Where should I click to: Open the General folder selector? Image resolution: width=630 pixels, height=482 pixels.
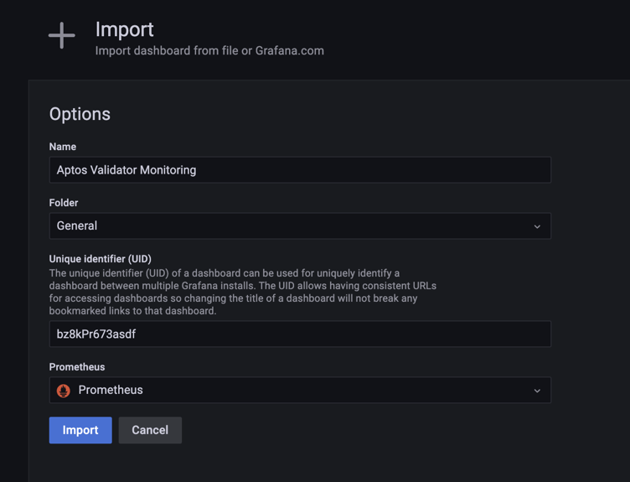click(300, 226)
